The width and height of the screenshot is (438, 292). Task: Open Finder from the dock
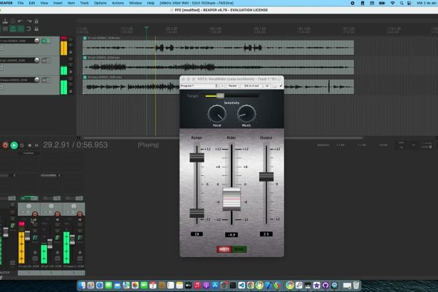83,284
